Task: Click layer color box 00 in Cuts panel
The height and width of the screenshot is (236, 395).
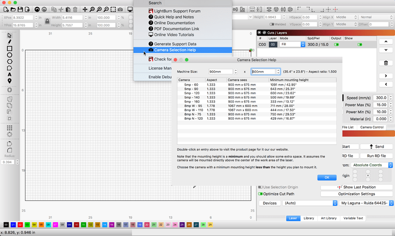Action: (273, 44)
